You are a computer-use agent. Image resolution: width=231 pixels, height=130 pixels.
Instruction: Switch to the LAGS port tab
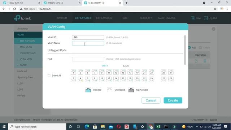(126, 66)
